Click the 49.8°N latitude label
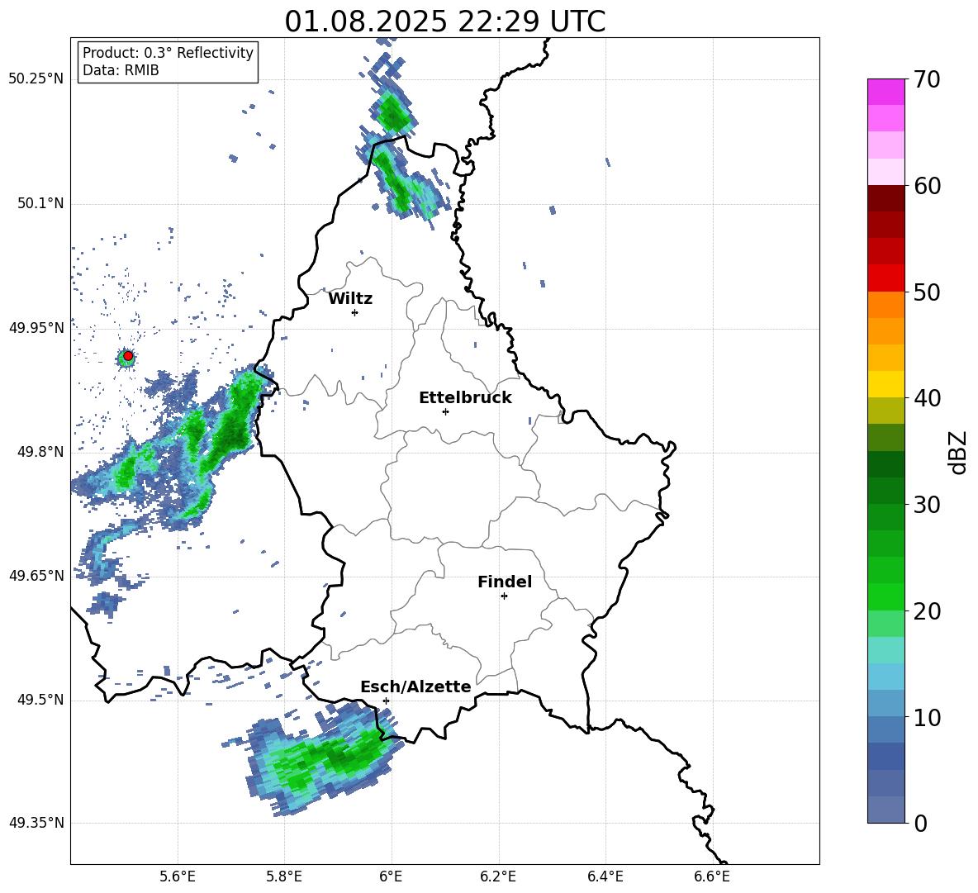The width and height of the screenshot is (978, 893). (40, 452)
